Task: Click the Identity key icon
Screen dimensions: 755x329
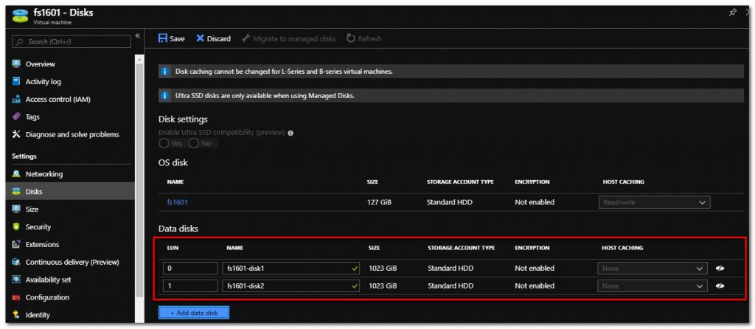Action: [x=16, y=315]
